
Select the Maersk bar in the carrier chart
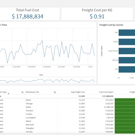pos(127,60)
